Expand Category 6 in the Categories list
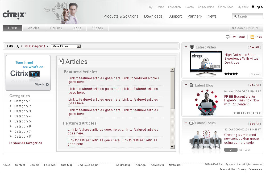 coord(11,126)
